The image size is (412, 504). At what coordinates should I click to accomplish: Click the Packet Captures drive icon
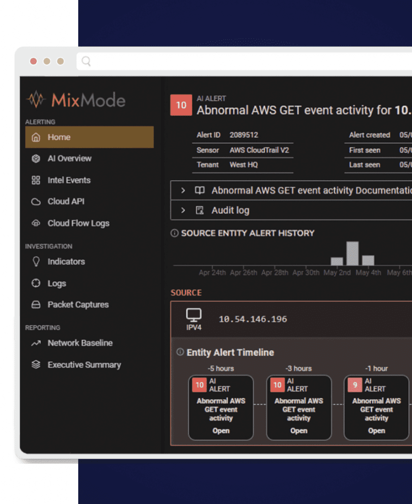click(x=36, y=304)
